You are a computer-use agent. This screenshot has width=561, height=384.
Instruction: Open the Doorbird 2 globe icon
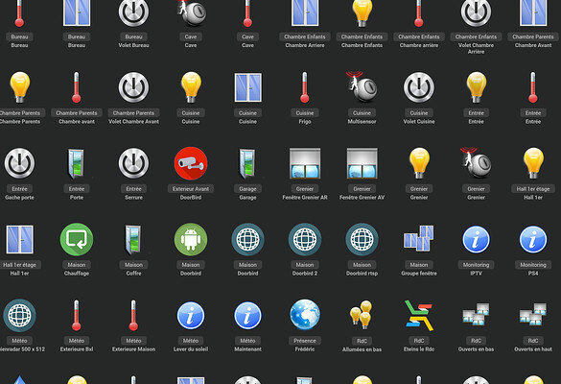(x=305, y=239)
